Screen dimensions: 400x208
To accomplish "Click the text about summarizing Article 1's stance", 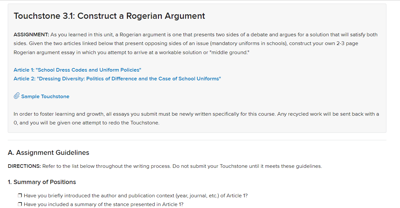I will click(104, 204).
